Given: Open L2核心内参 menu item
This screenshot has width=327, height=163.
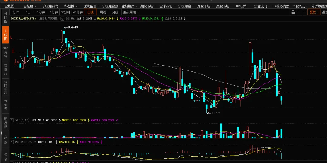Looking at the screenshot, I should coord(281,6).
